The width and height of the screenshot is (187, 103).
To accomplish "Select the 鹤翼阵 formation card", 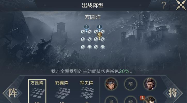I will click(x=62, y=91).
